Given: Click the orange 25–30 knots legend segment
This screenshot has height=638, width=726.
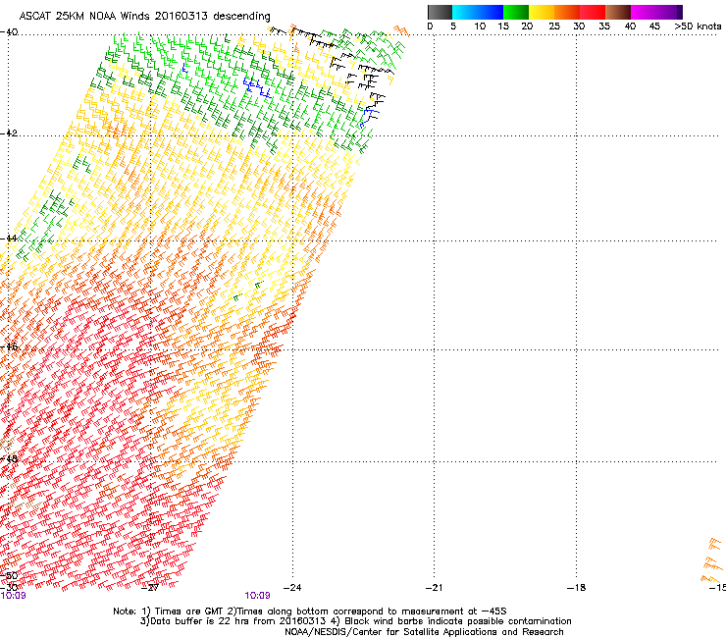Looking at the screenshot, I should click(x=567, y=12).
